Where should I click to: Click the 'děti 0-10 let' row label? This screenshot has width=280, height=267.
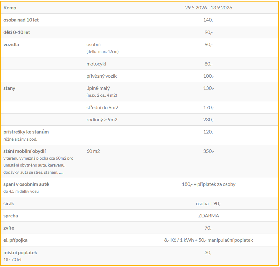(17, 32)
